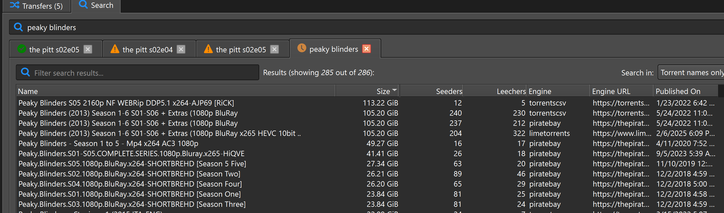This screenshot has width=724, height=213.
Task: Click the green check status icon on first tab
Action: (x=22, y=49)
